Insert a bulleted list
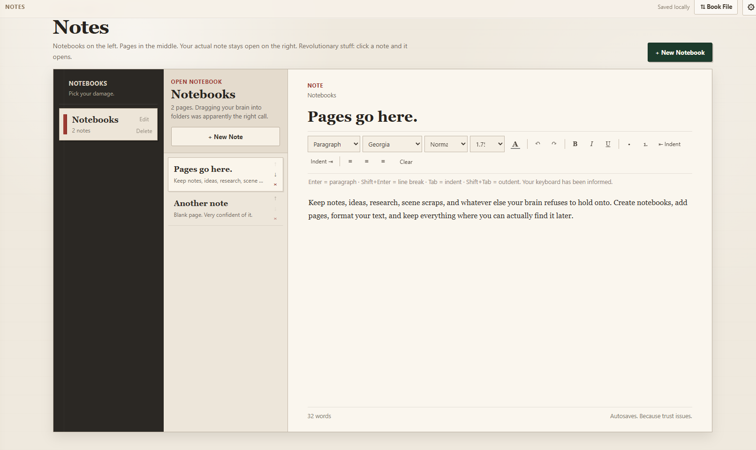 tap(629, 144)
